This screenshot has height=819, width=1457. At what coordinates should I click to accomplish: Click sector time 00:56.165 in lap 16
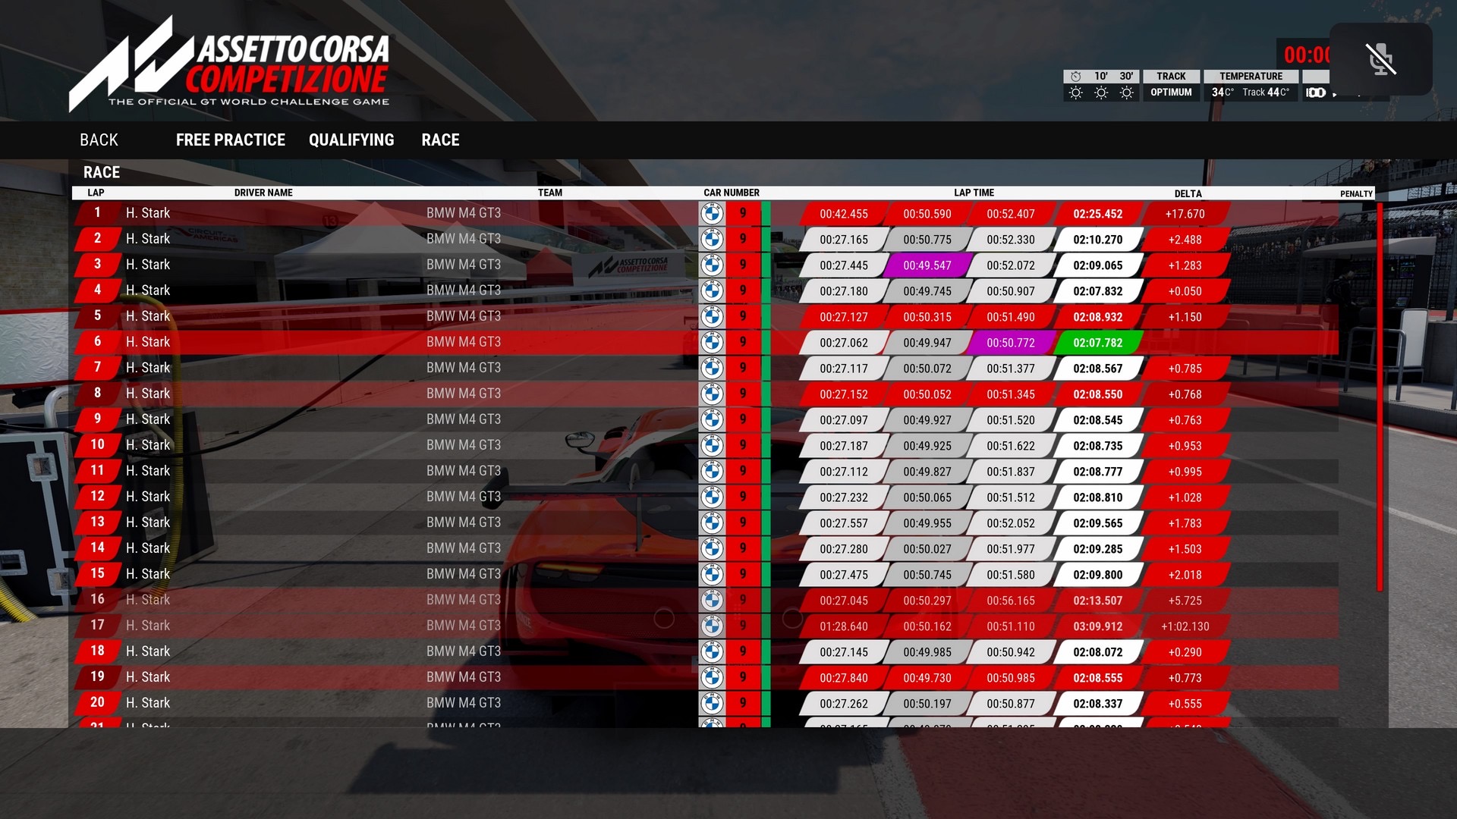pyautogui.click(x=1010, y=601)
